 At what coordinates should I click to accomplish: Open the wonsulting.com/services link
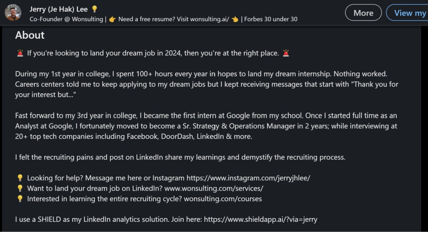(x=213, y=188)
